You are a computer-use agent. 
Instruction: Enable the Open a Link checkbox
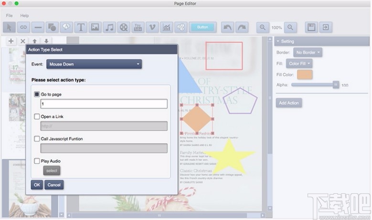37,116
